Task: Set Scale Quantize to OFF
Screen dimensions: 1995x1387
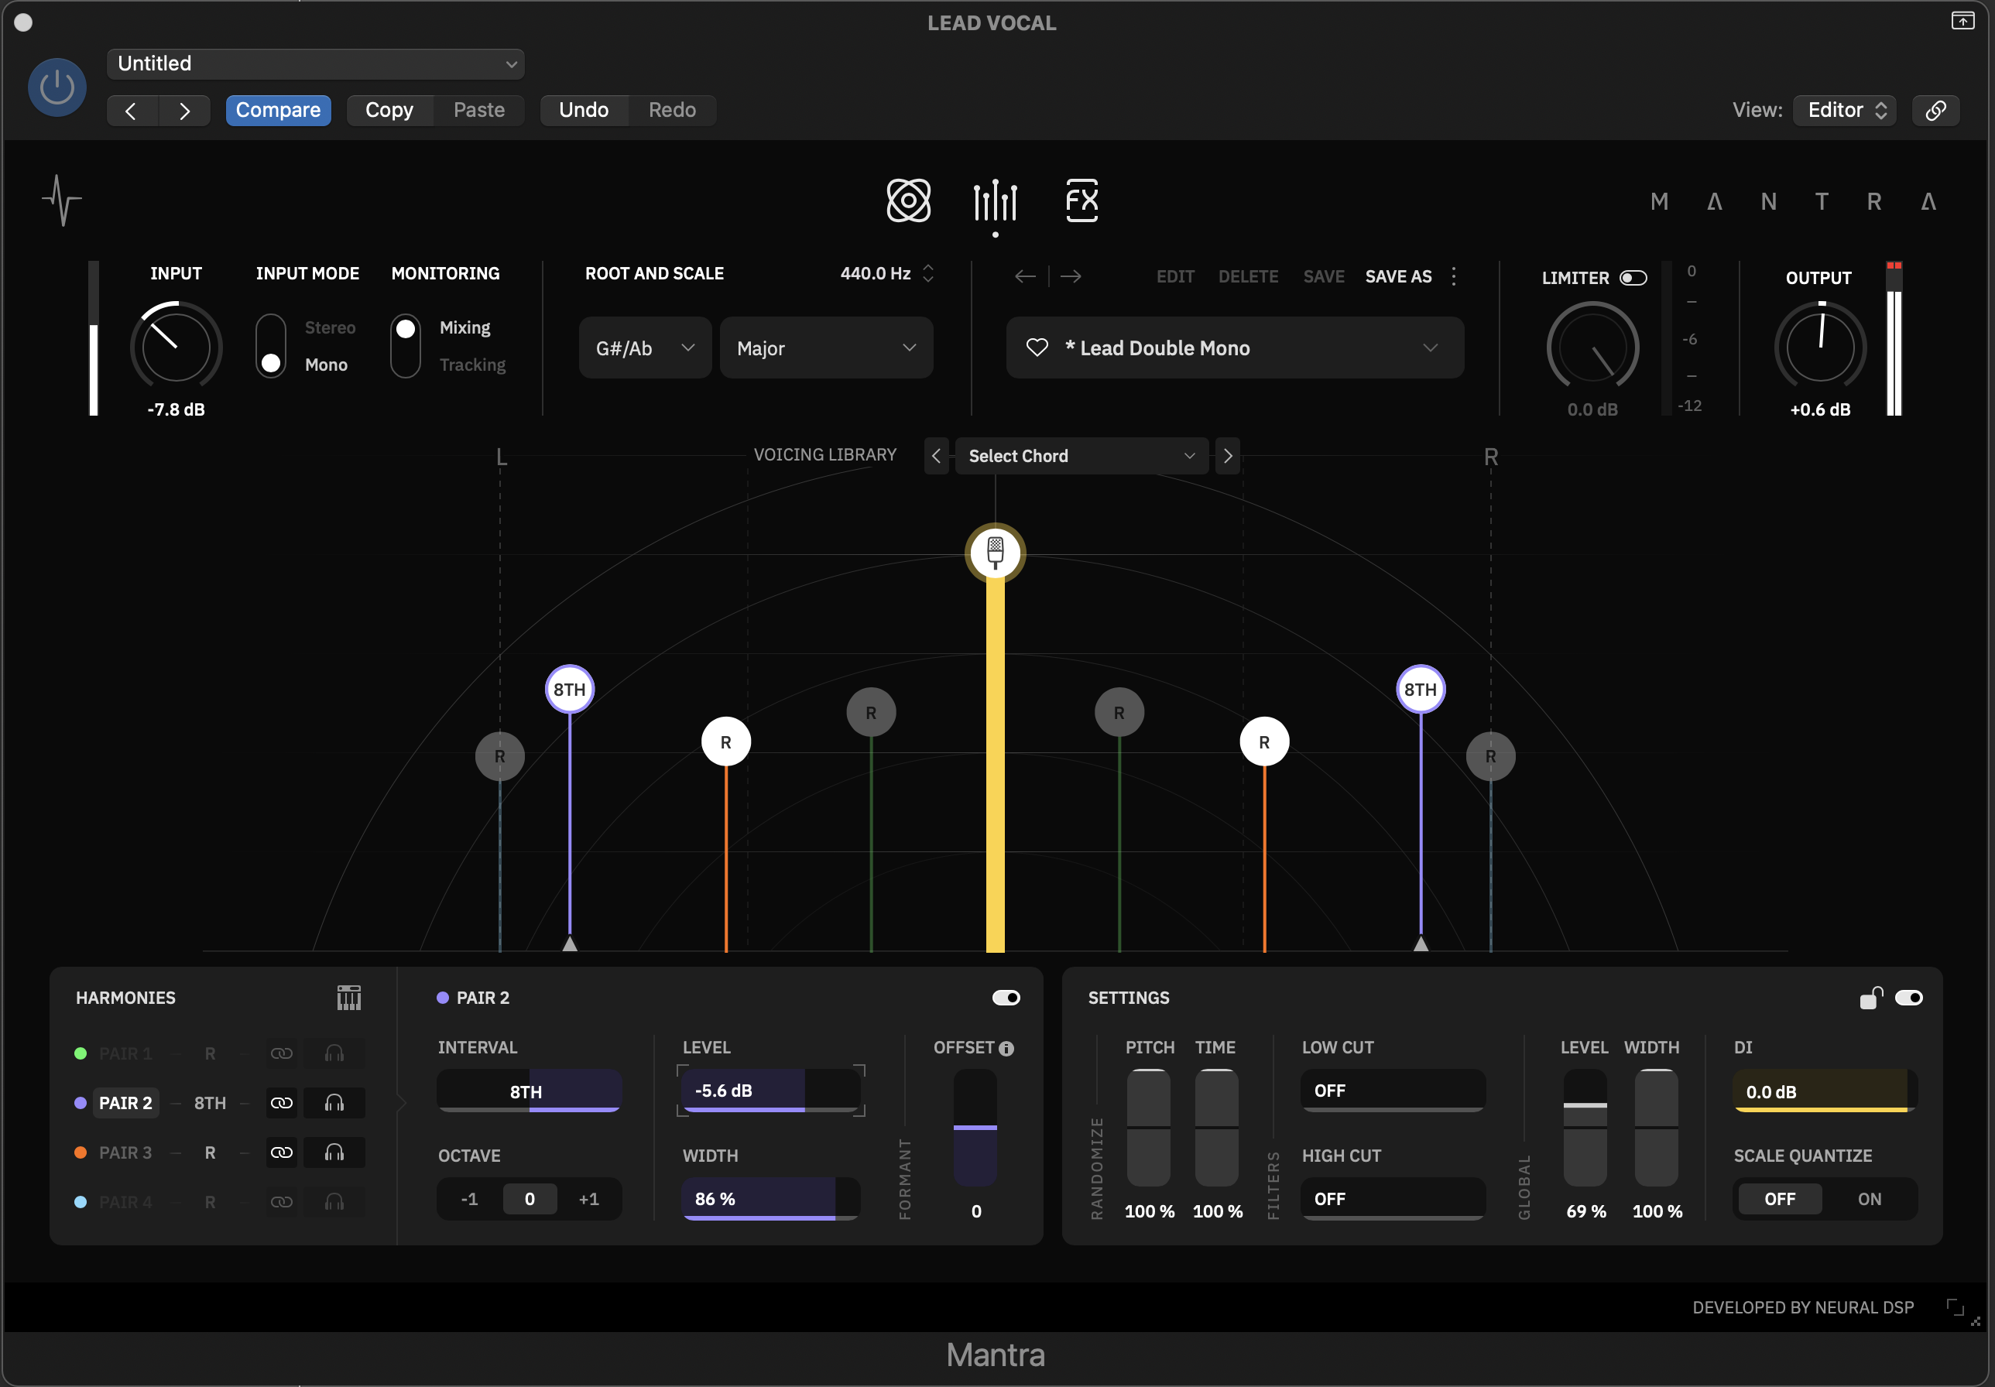Action: pyautogui.click(x=1779, y=1199)
